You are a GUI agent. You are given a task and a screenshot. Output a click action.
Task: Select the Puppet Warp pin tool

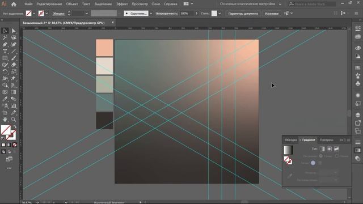(x=14, y=78)
